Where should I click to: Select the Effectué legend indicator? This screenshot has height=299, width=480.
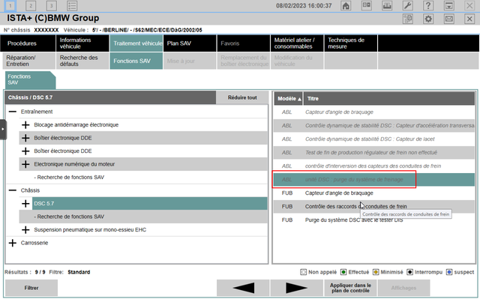coord(343,272)
